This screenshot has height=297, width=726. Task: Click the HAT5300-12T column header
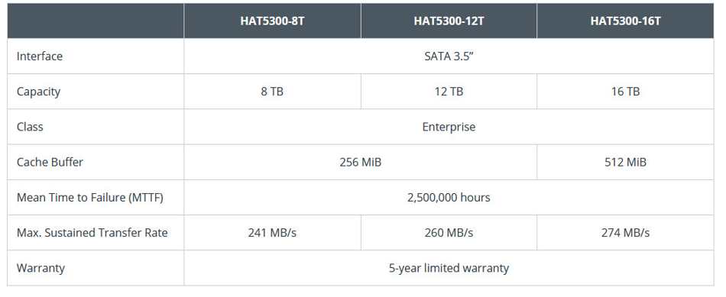pyautogui.click(x=449, y=21)
